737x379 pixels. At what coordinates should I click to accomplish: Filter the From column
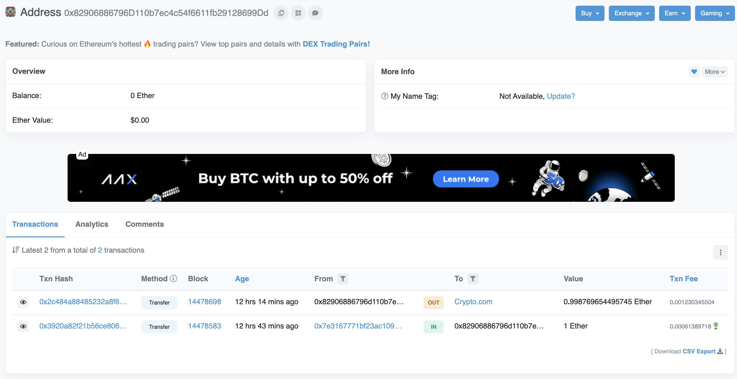[343, 279]
